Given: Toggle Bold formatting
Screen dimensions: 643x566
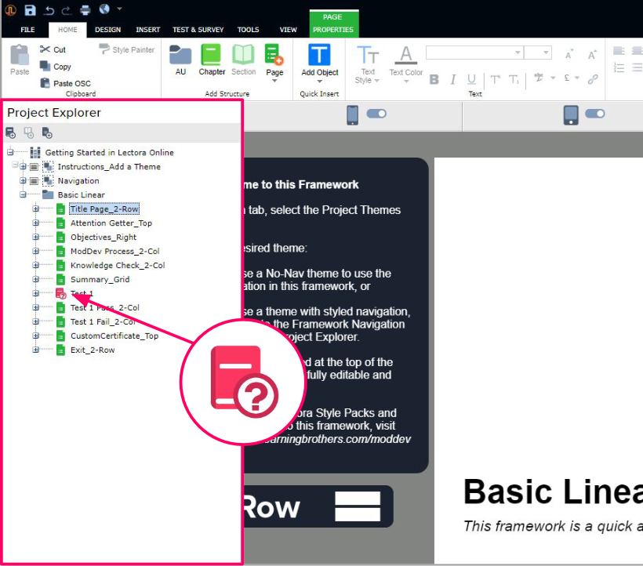Looking at the screenshot, I should click(x=434, y=79).
